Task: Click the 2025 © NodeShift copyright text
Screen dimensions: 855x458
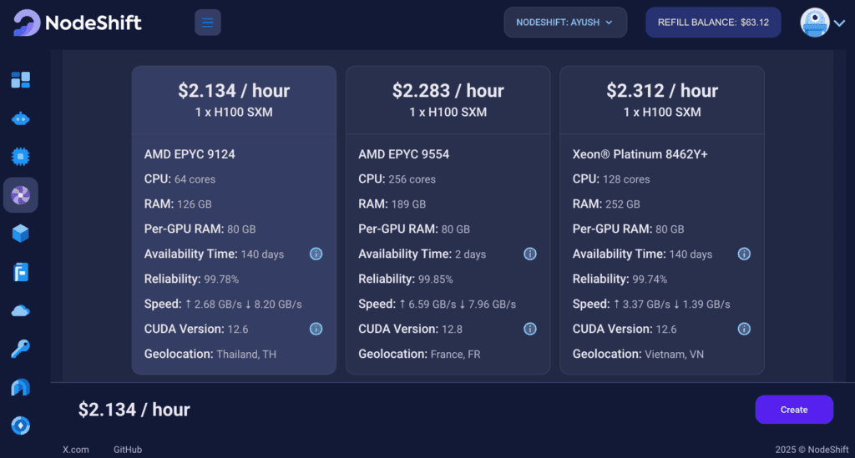Action: [x=812, y=450]
